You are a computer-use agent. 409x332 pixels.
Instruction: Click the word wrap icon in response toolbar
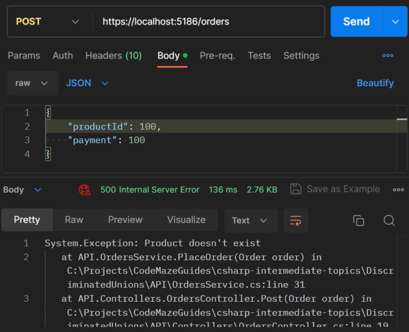296,220
